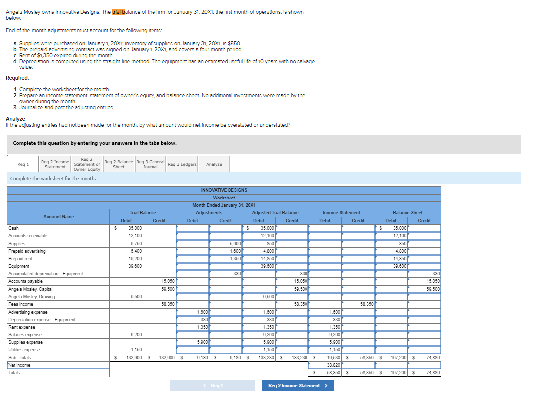The width and height of the screenshot is (536, 396).
Task: Click the Totals row label
Action: click(58, 373)
